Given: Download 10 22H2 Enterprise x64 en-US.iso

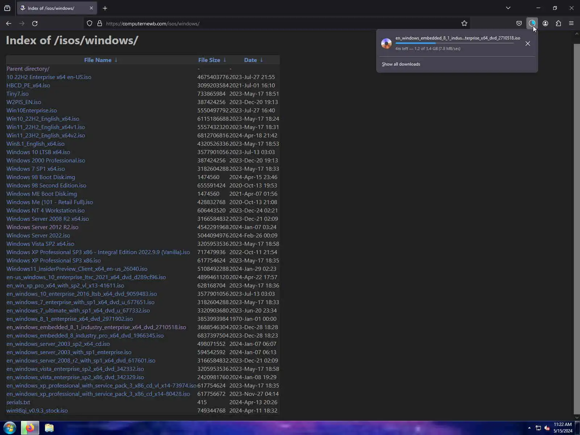Looking at the screenshot, I should [49, 77].
